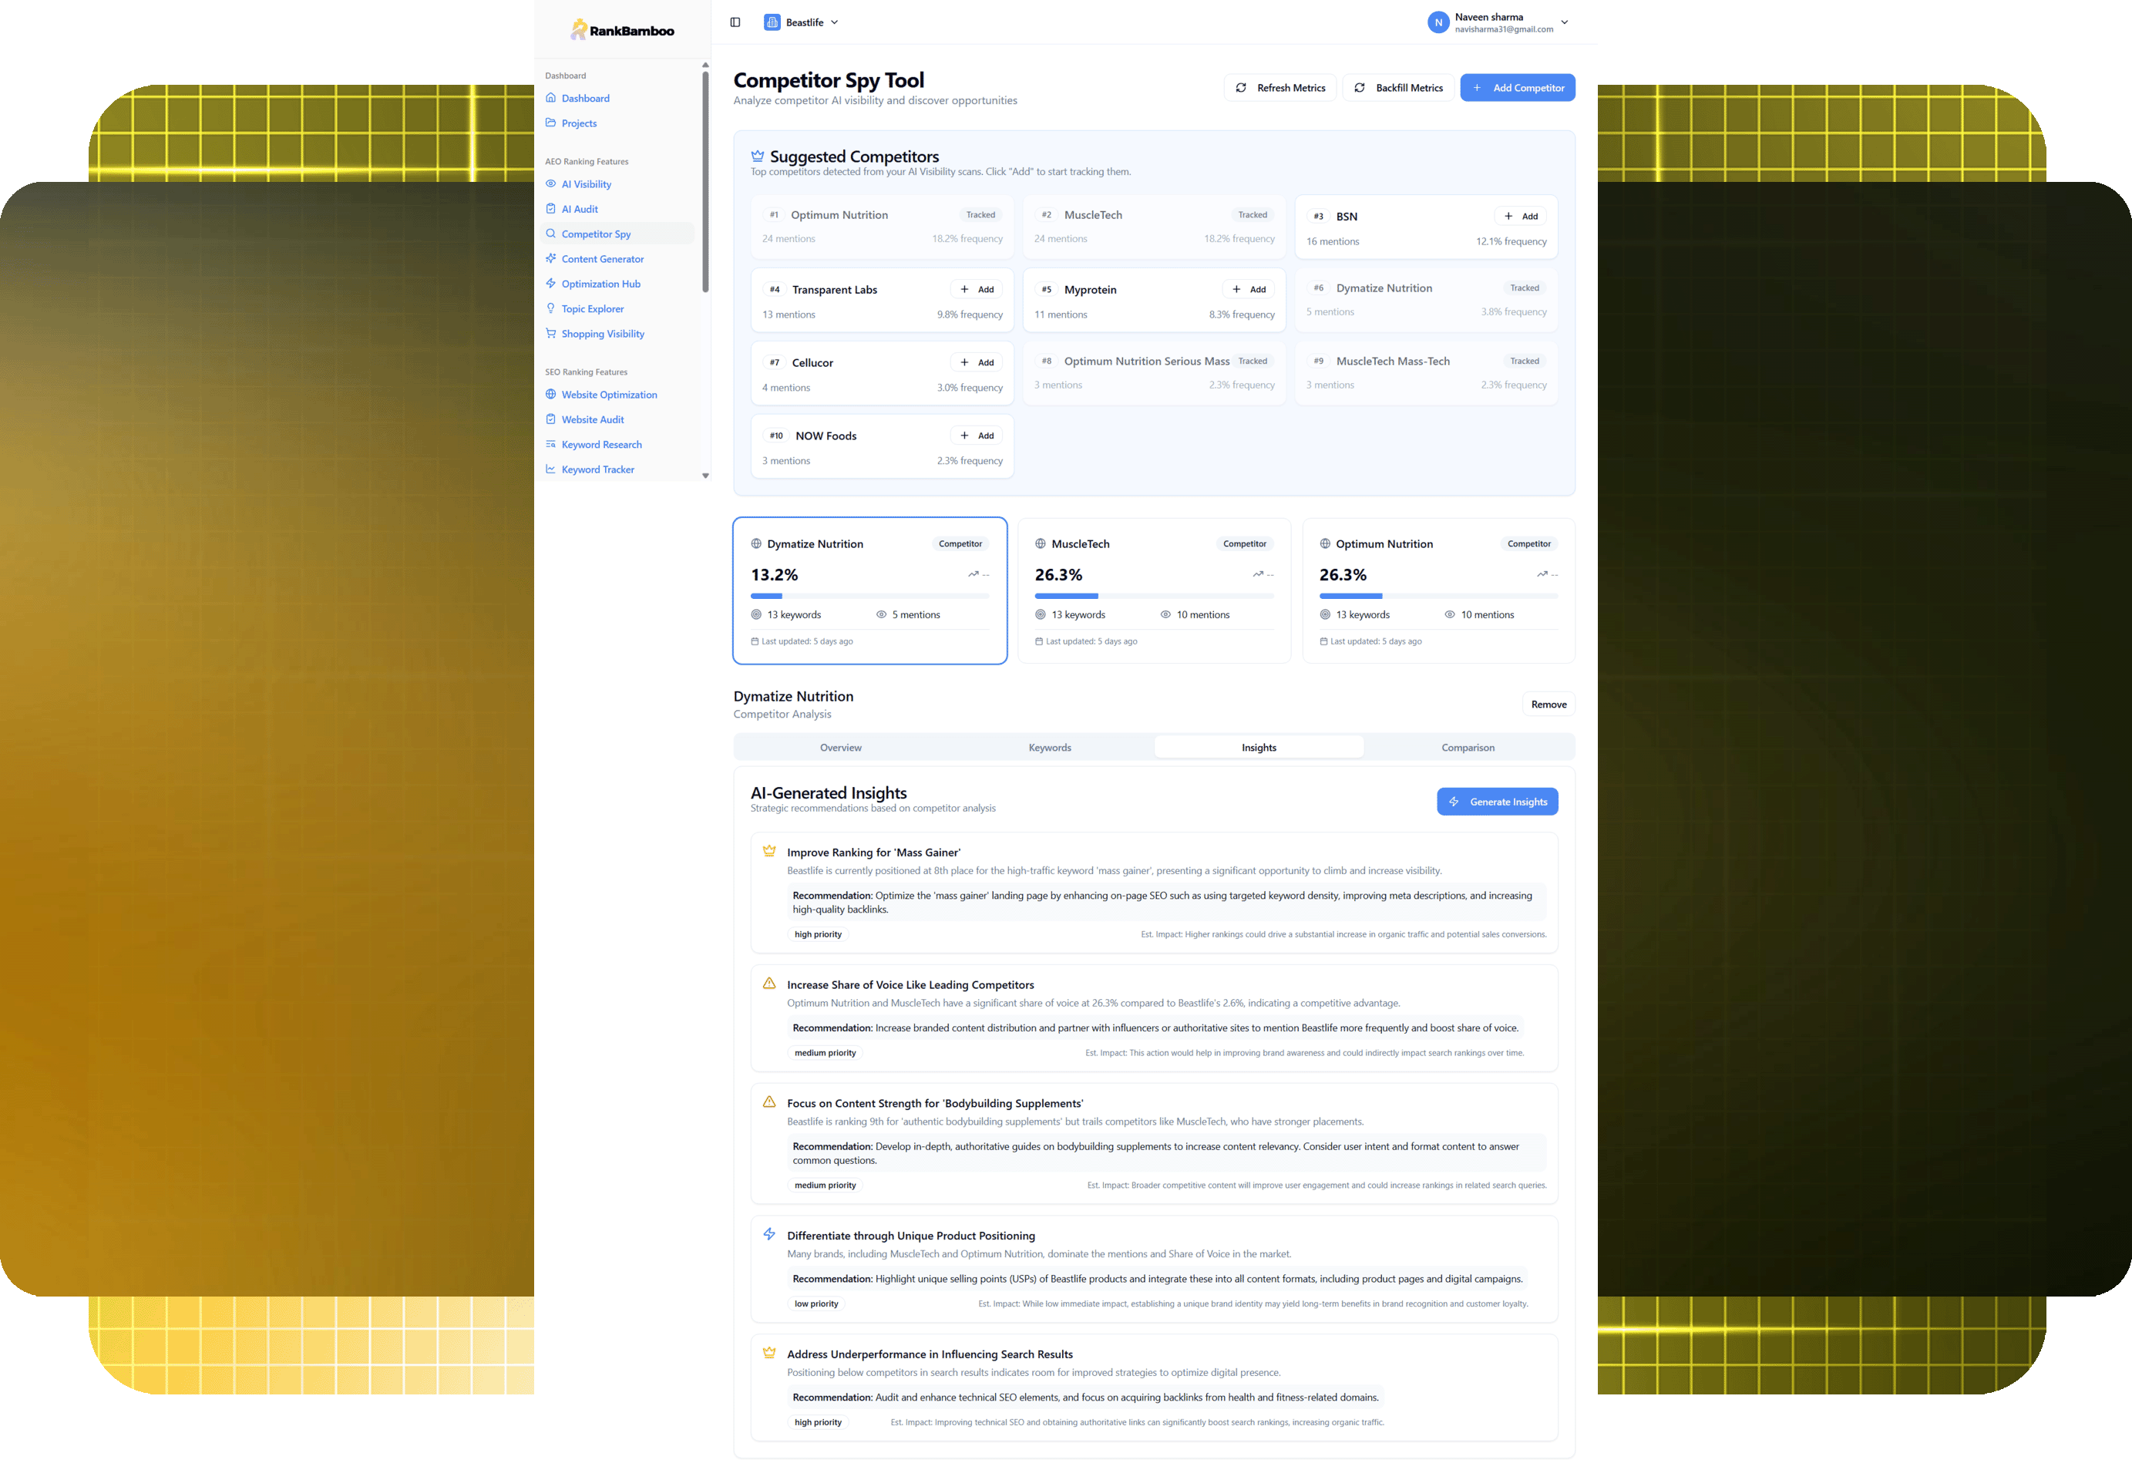Click the Beastlife project building icon
This screenshot has width=2132, height=1480.
coord(772,22)
